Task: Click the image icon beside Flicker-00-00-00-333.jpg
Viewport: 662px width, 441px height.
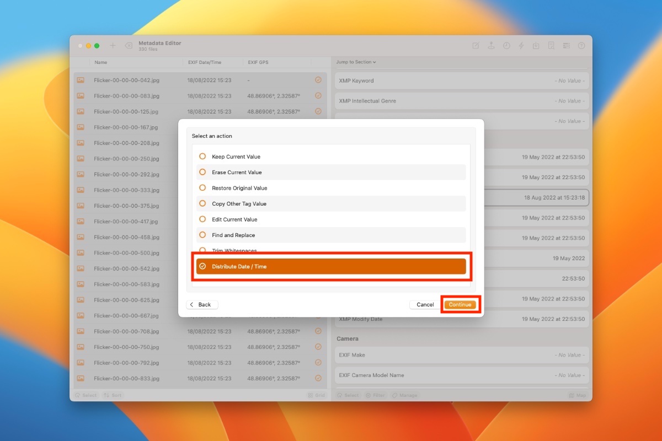Action: [81, 190]
